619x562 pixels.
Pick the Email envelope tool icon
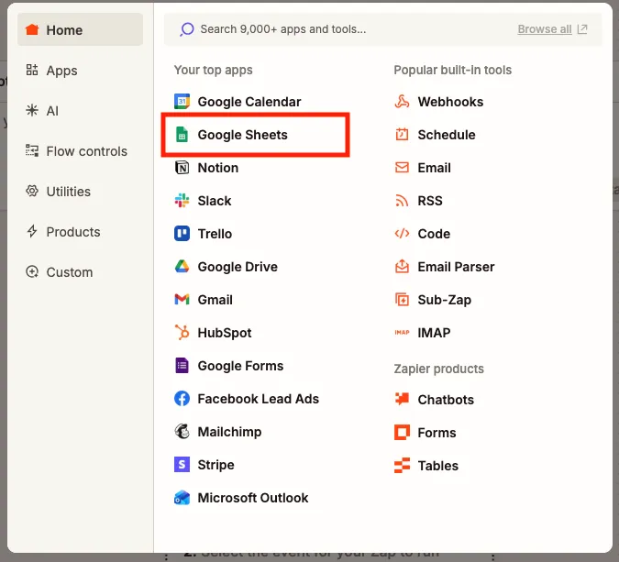click(x=402, y=168)
